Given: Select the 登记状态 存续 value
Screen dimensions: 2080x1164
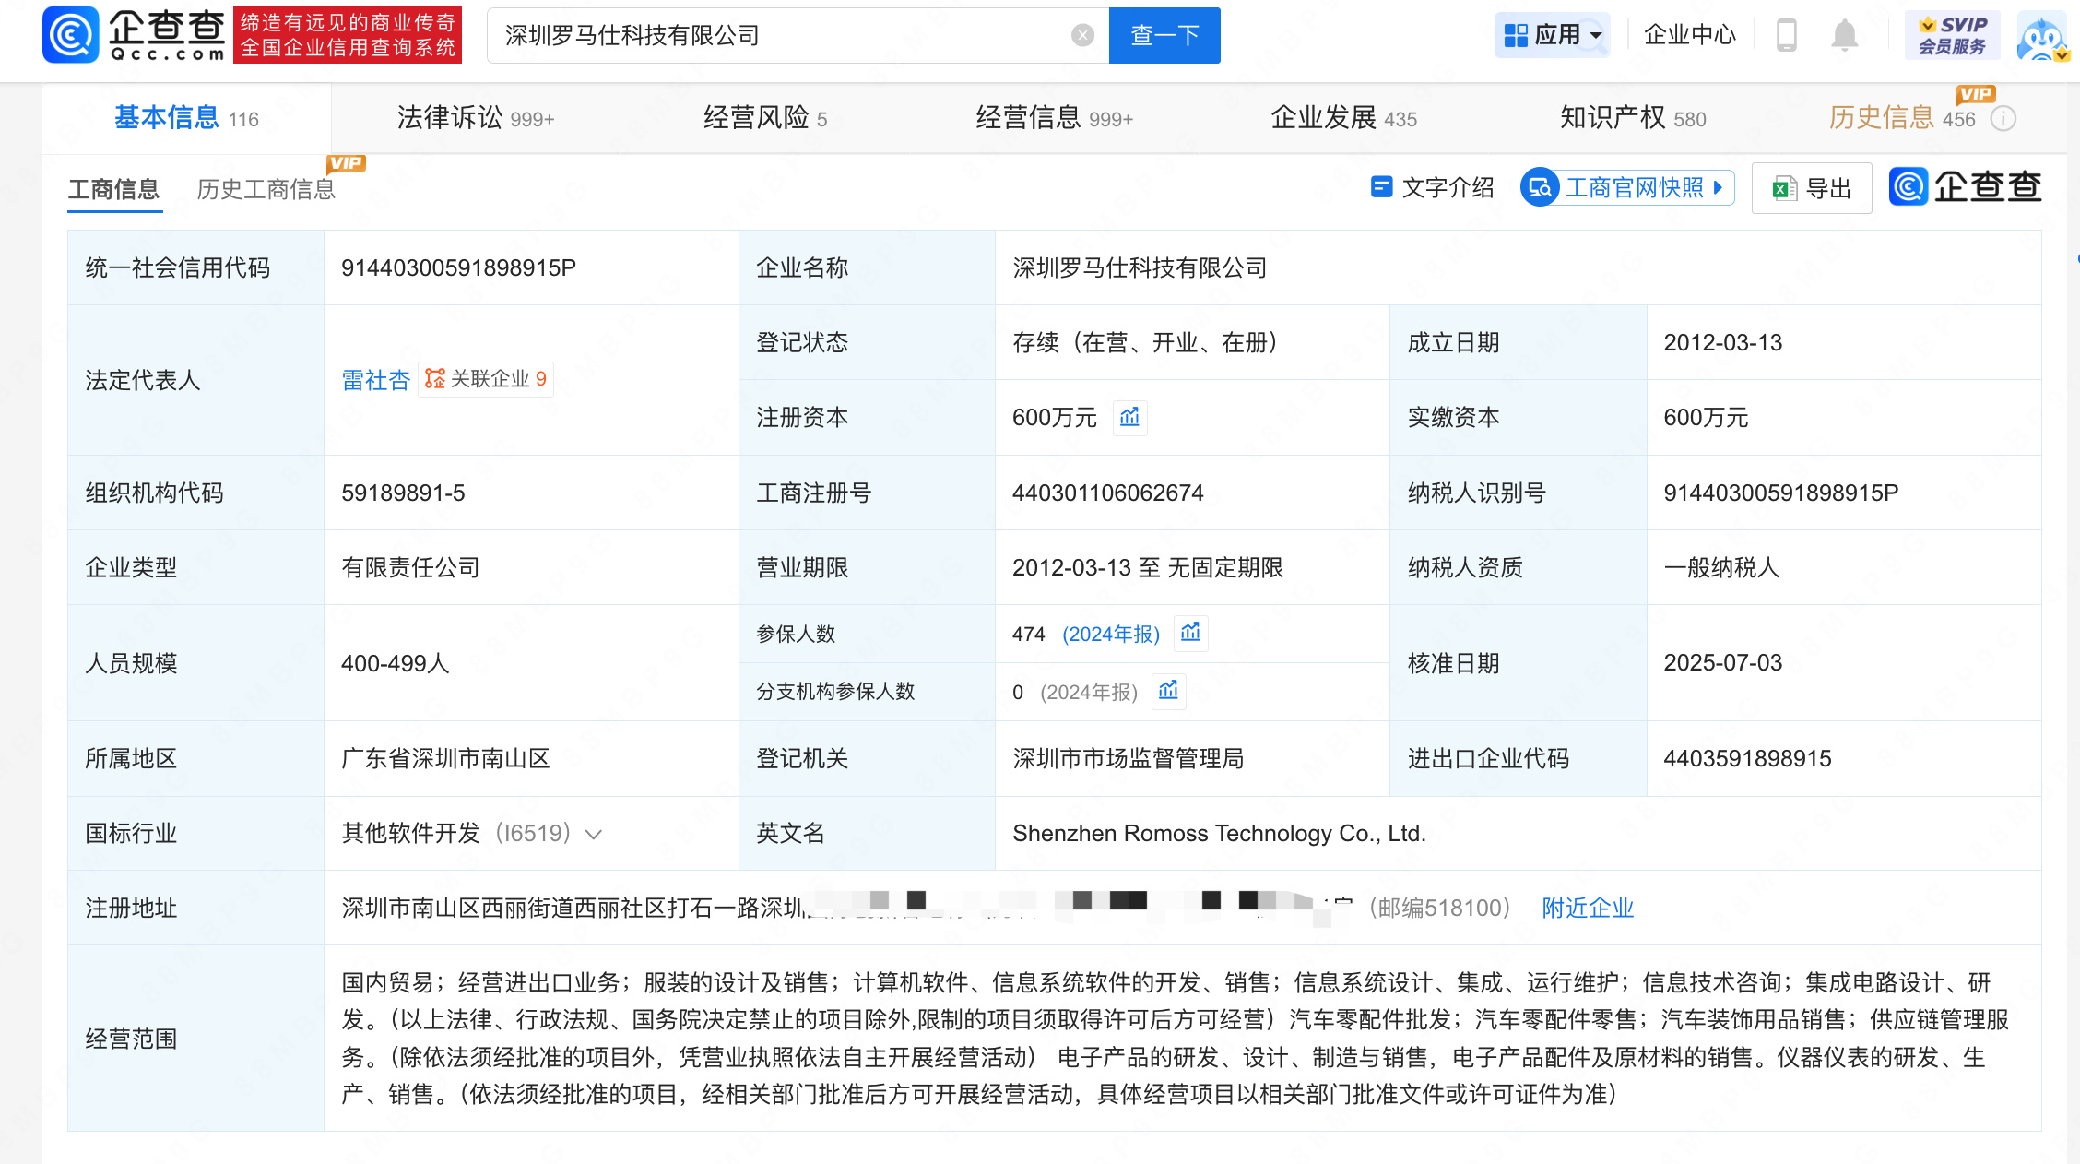Looking at the screenshot, I should 1145,342.
